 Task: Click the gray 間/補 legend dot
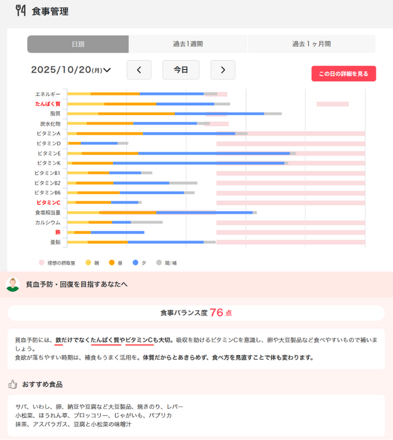click(159, 262)
